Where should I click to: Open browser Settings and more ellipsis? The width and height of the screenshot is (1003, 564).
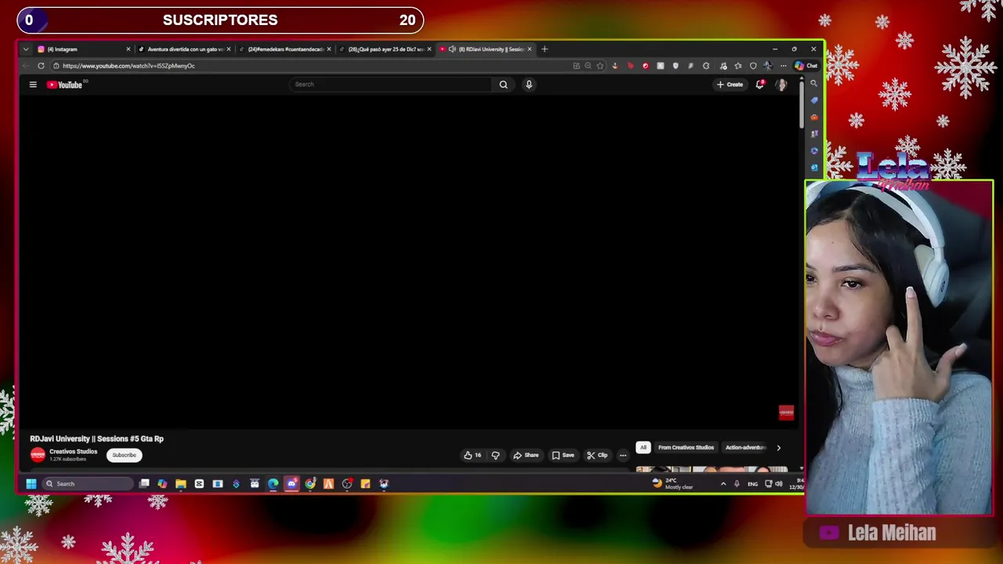pos(783,66)
